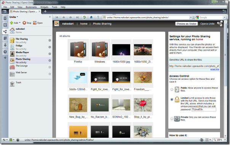Image resolution: width=230 pixels, height=145 pixels.
Task: Click the share URL input field
Action: pyautogui.click(x=194, y=66)
